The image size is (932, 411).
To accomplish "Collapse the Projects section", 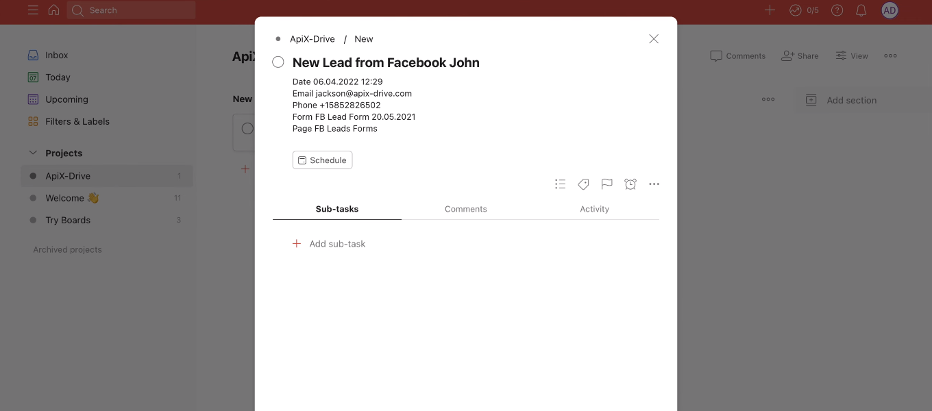I will pos(32,153).
